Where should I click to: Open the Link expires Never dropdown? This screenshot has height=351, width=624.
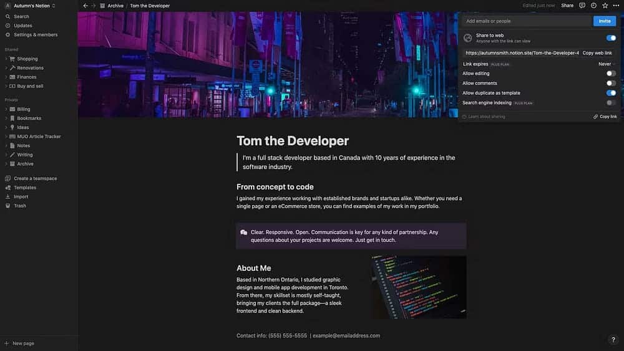tap(607, 64)
